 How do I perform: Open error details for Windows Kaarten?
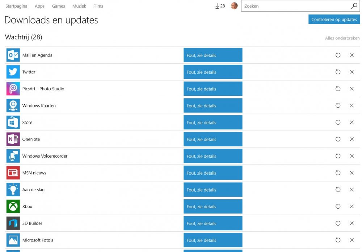pyautogui.click(x=213, y=106)
